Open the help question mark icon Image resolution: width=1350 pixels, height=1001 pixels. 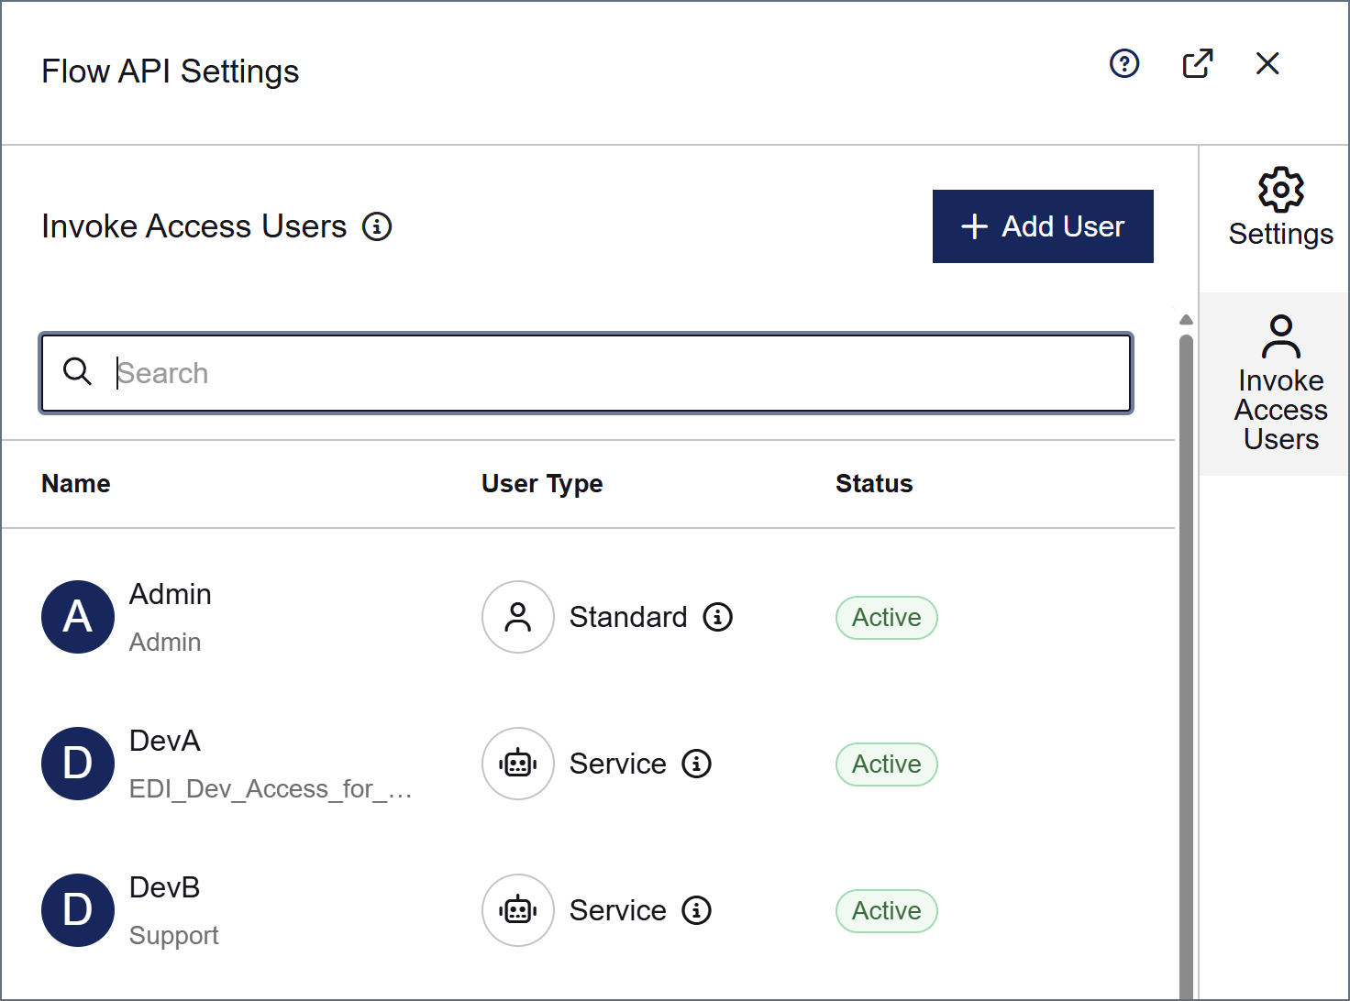coord(1123,63)
